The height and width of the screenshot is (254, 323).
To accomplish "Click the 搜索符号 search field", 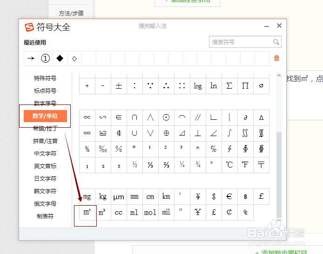I will click(x=245, y=42).
